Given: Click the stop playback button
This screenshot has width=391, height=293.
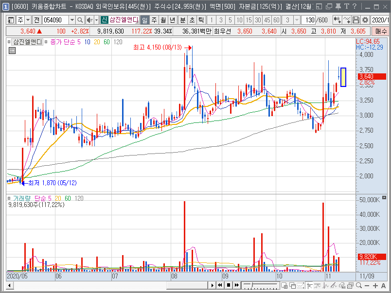Looking at the screenshot, I should 229,285.
